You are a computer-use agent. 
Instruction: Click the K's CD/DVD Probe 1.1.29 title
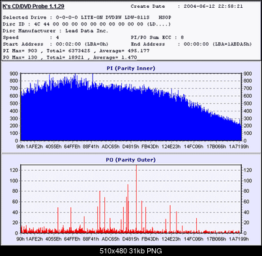coord(33,7)
